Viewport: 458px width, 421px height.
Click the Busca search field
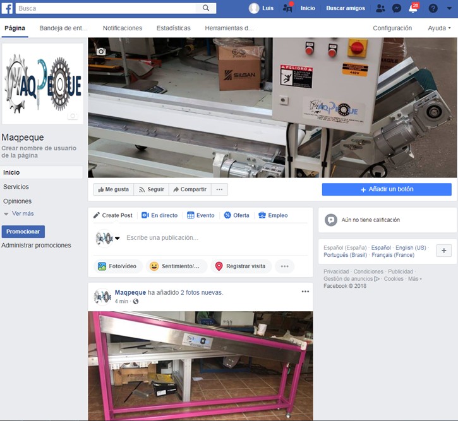105,8
